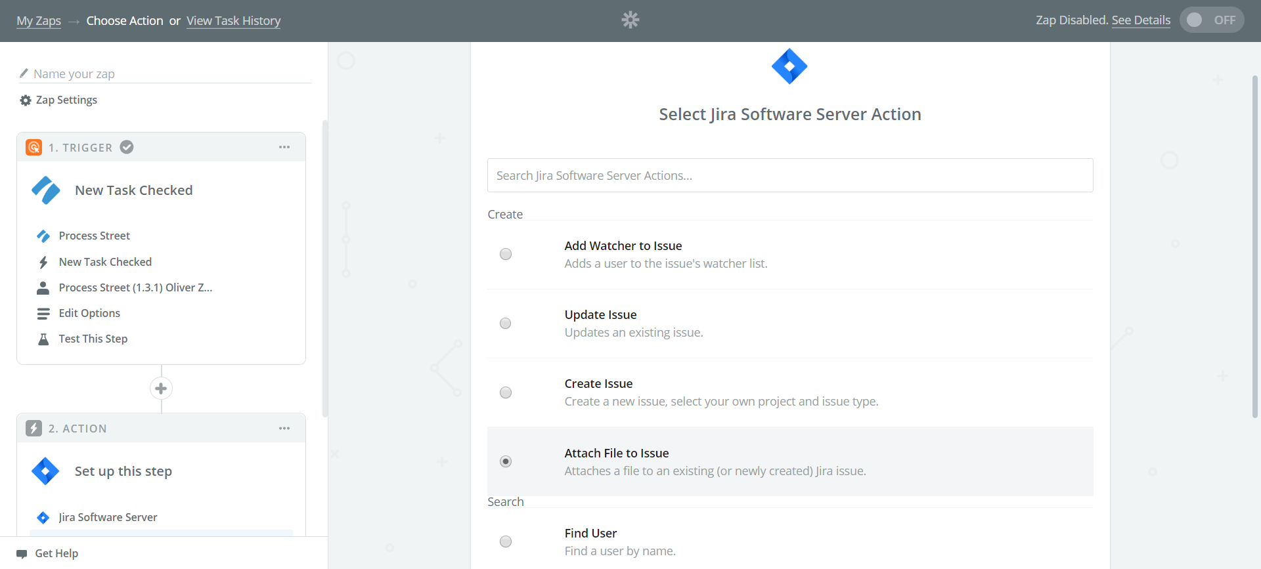Click the Zap Settings gear icon
1261x569 pixels.
click(x=26, y=100)
